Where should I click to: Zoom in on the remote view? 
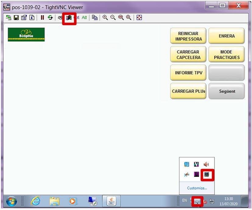click(x=105, y=17)
